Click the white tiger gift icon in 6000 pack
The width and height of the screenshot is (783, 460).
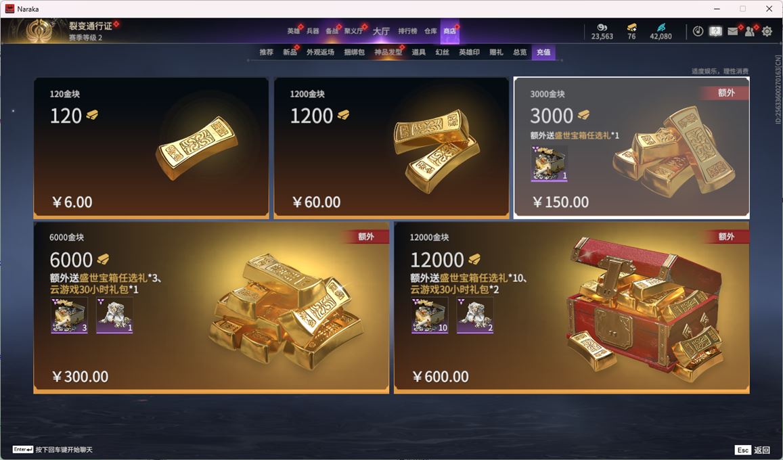coord(114,315)
